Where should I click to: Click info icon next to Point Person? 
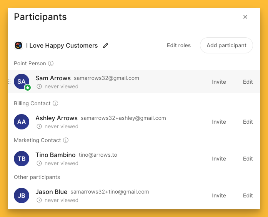pyautogui.click(x=51, y=63)
